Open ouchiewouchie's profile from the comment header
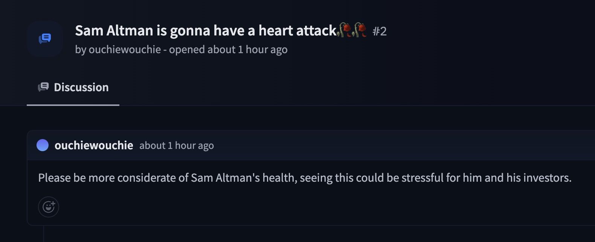The image size is (595, 242). 94,145
